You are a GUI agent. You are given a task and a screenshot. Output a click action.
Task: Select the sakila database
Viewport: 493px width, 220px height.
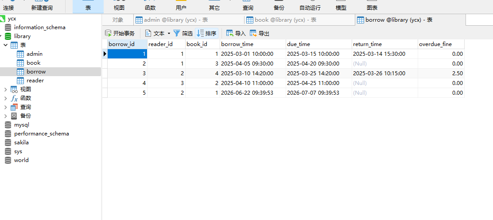point(21,143)
